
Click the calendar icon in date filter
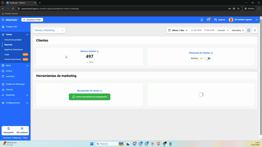click(169, 30)
